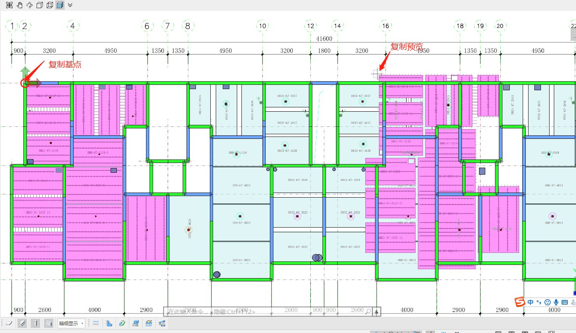Image resolution: width=576 pixels, height=333 pixels.
Task: Toggle the shaded blue cube view style
Action: tap(60, 5)
